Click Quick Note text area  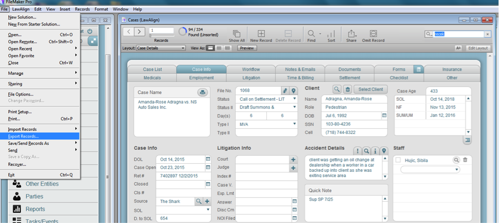point(344,208)
